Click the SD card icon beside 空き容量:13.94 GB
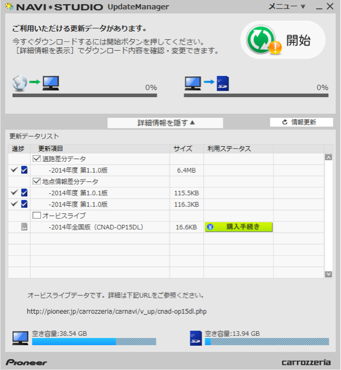Viewport: 341px width, 370px height. point(196,338)
